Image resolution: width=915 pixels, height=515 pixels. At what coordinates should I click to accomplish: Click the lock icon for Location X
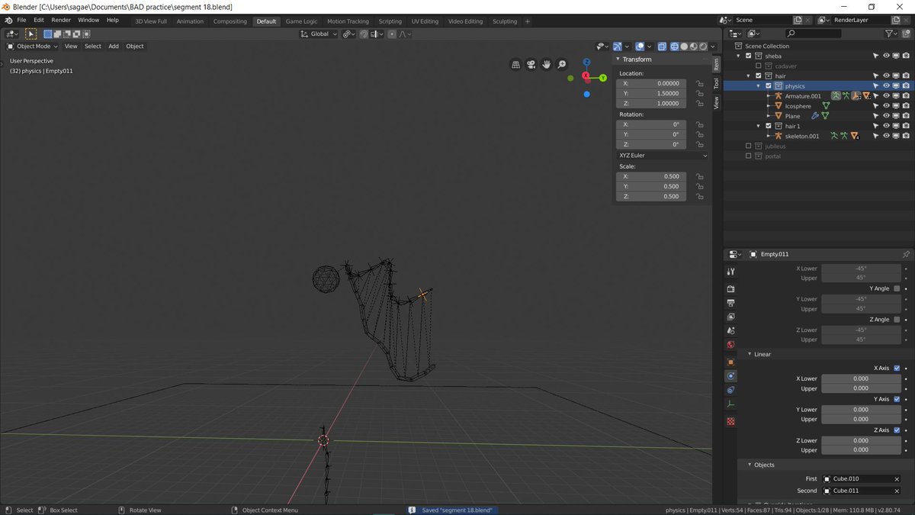[x=699, y=84]
